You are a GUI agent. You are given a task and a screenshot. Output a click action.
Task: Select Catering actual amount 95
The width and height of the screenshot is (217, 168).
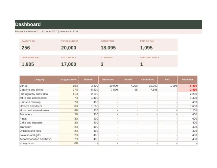point(128,90)
